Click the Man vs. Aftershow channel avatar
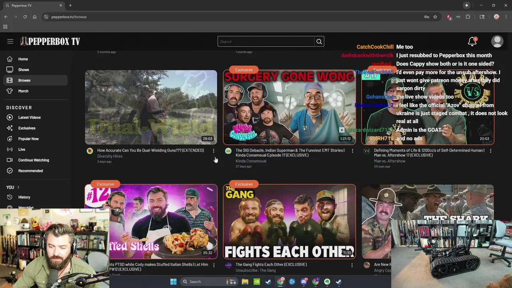Viewport: 512px width, 288px height. pos(366,151)
